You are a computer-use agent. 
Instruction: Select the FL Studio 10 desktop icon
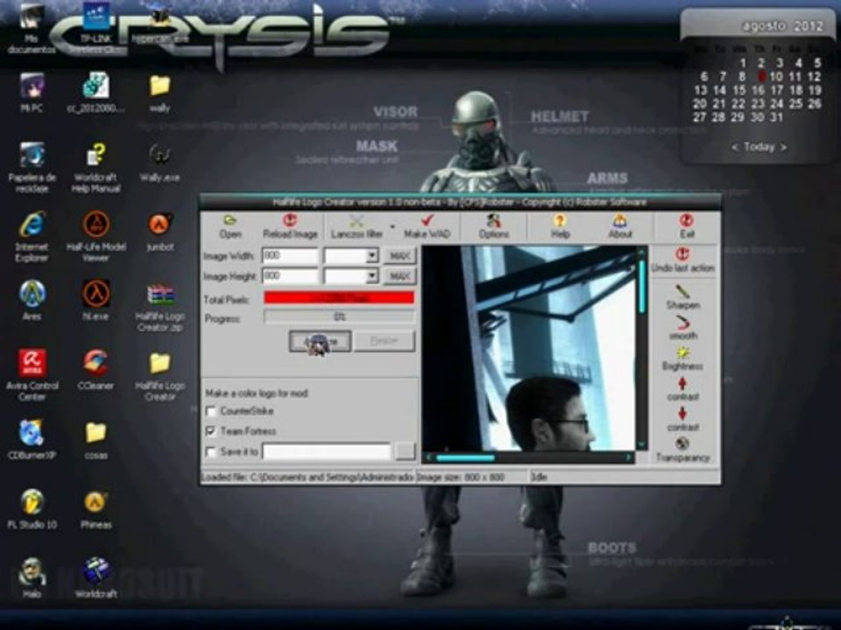(32, 502)
